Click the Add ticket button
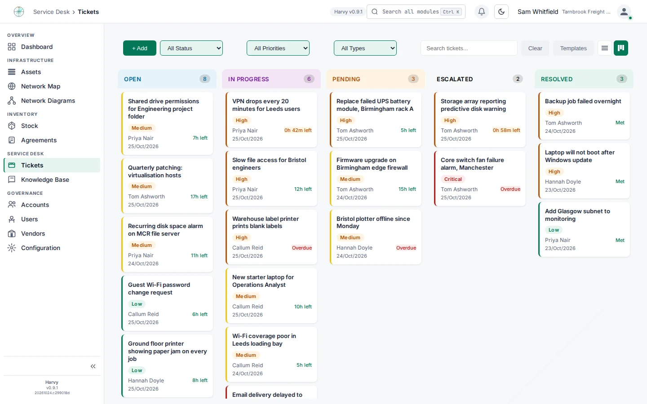647x404 pixels. (x=140, y=48)
